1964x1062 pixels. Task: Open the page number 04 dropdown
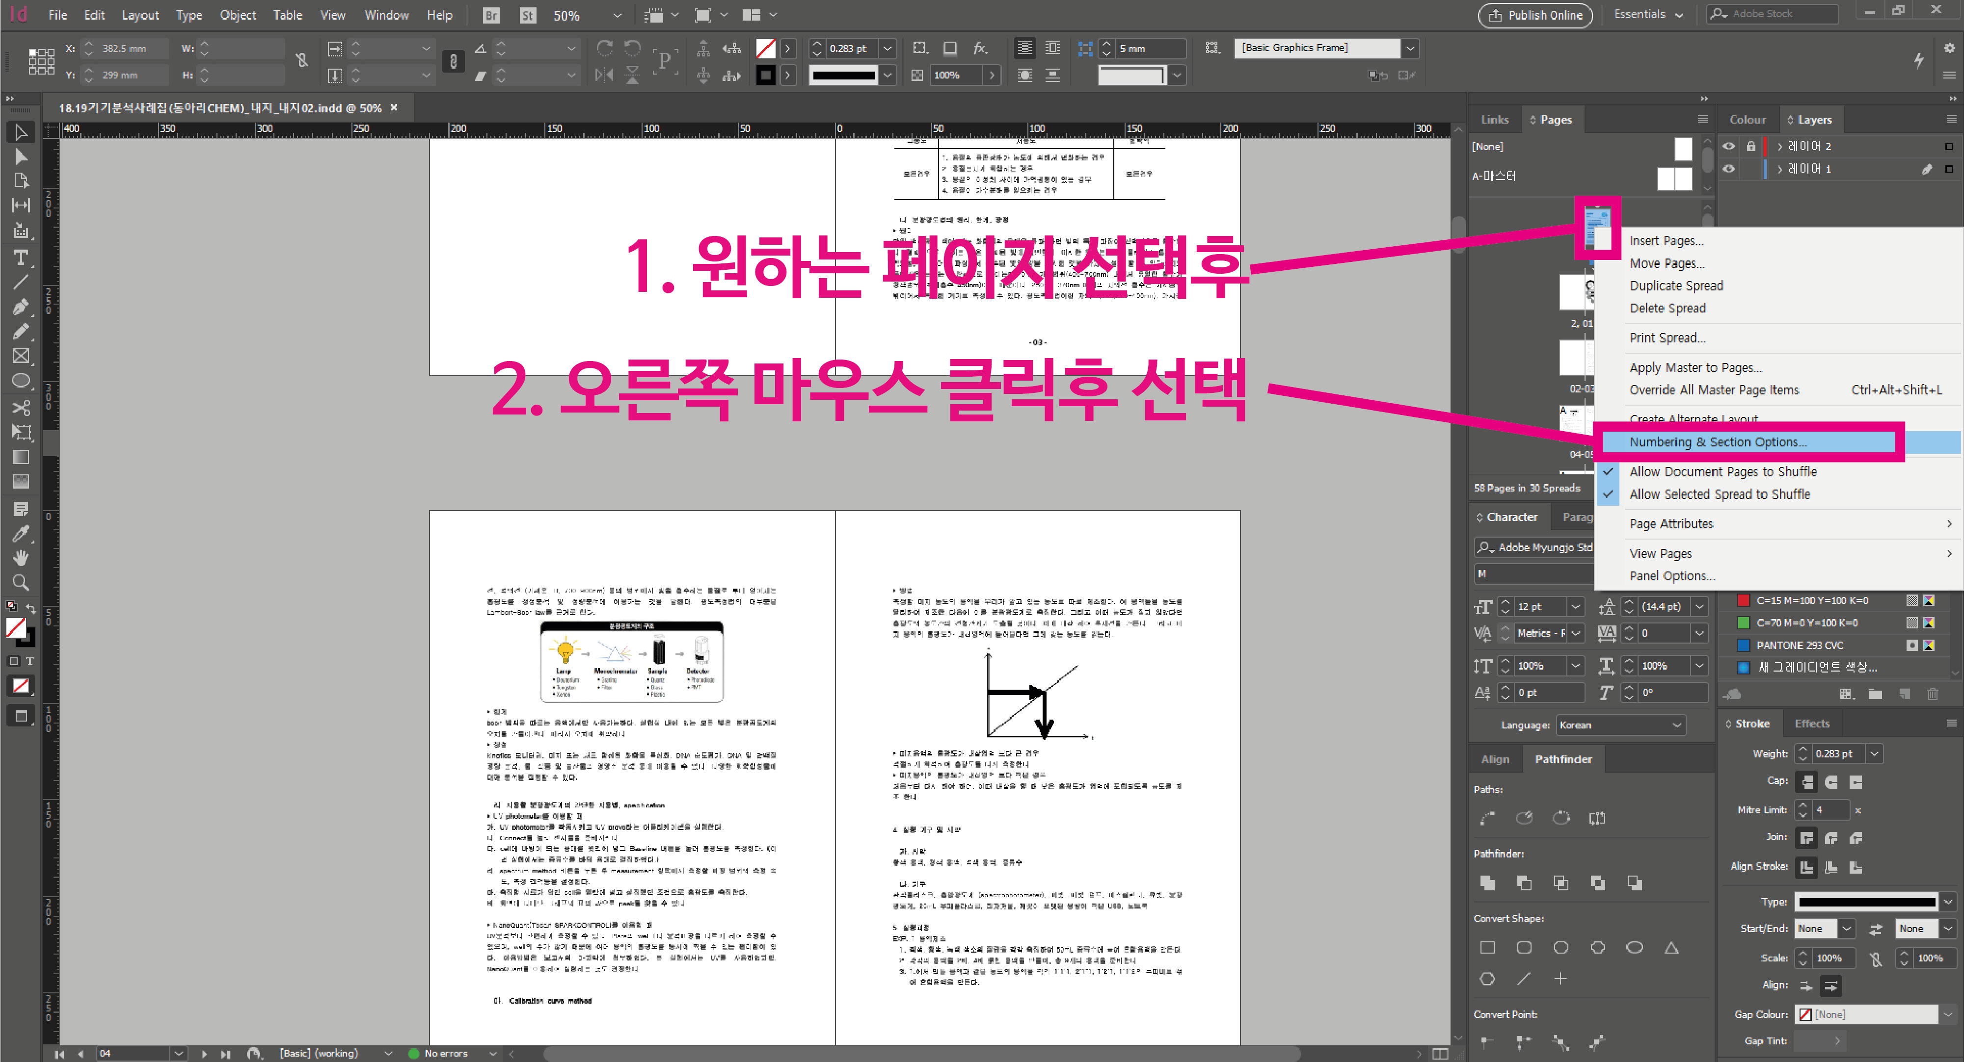pos(178,1053)
